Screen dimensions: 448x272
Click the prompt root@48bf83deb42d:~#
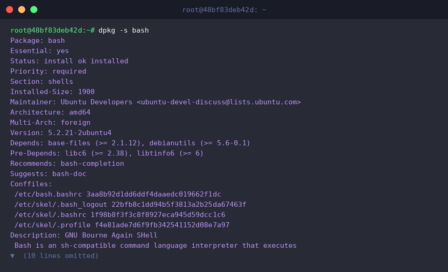(x=53, y=30)
